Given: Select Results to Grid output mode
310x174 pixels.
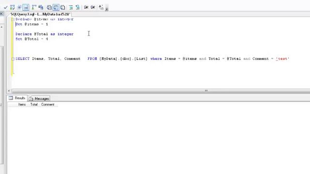Looking at the screenshot, I should (x=56, y=7).
